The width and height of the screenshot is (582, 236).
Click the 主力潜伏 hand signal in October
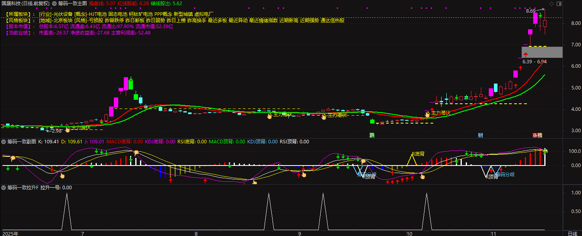428,114
